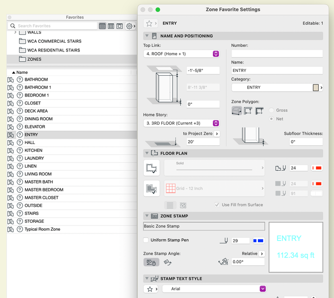Image resolution: width=334 pixels, height=298 pixels.
Task: Choose the distorted hatch fill orientation icon
Action: tap(183, 205)
